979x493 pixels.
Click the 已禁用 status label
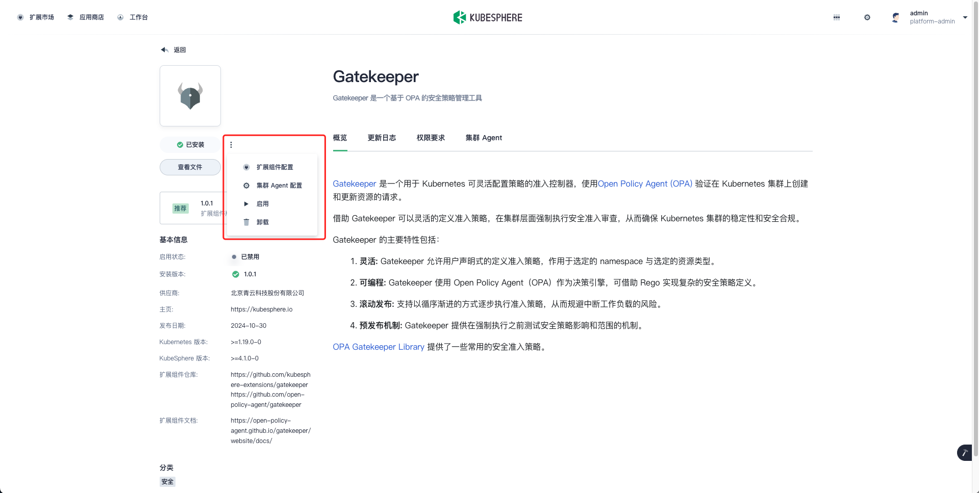click(x=250, y=257)
